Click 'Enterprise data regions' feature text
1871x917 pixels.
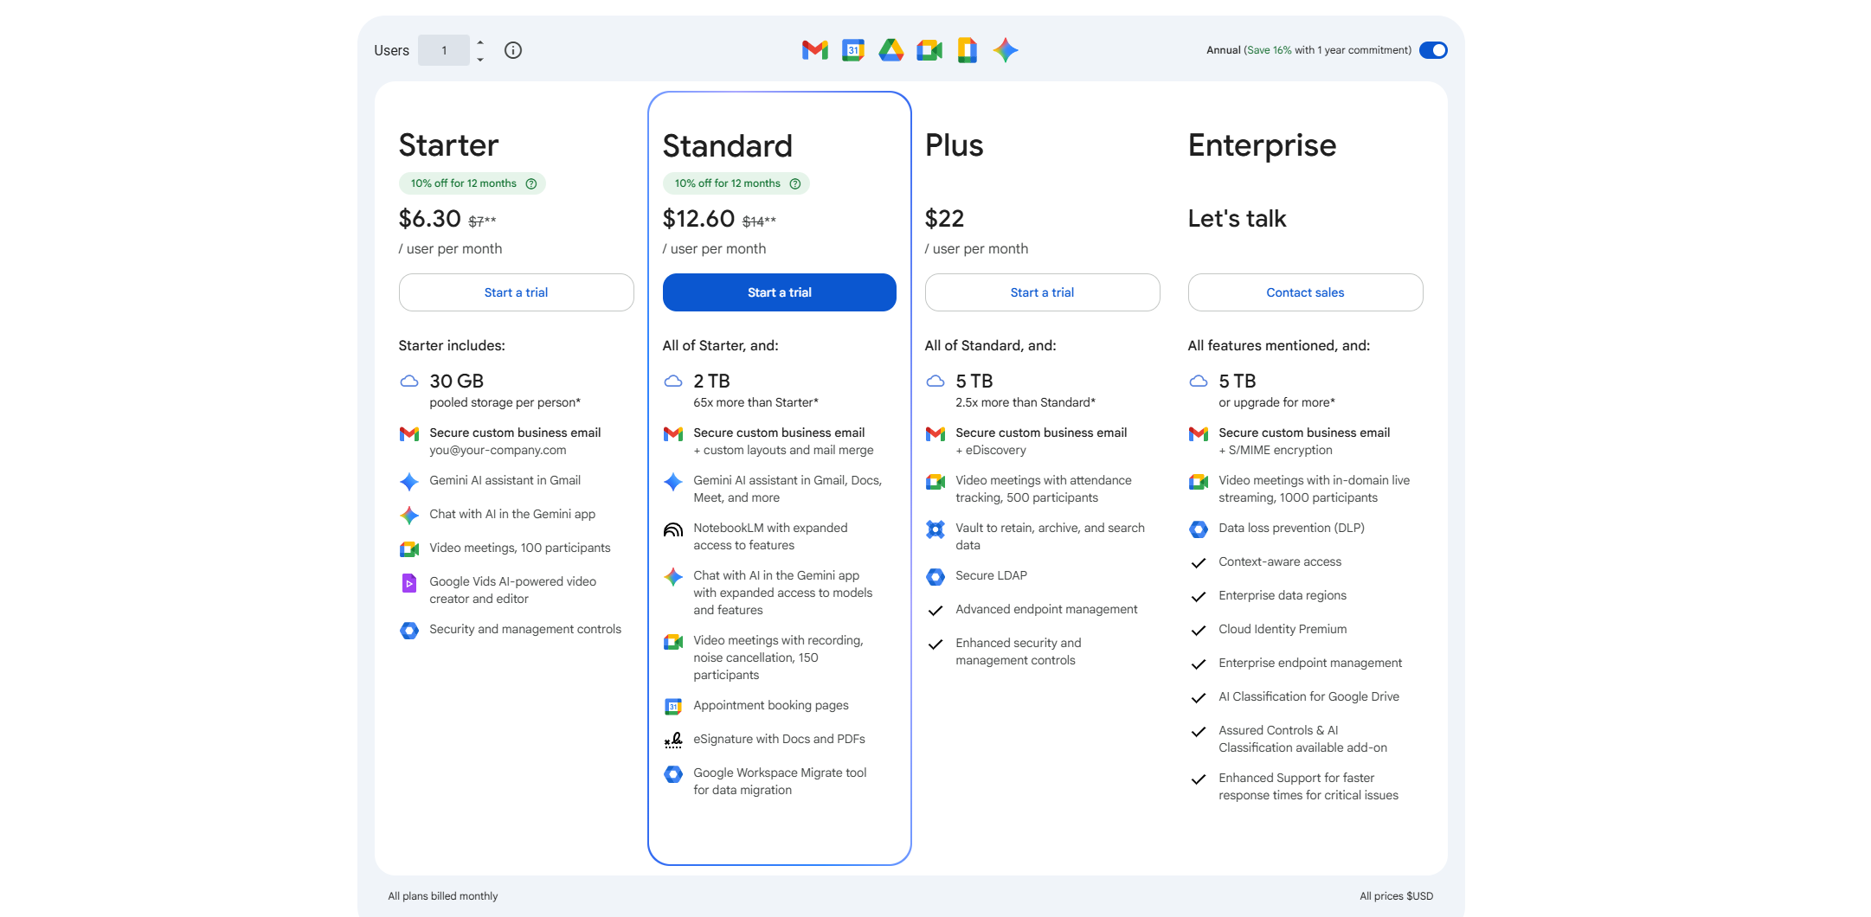point(1283,595)
